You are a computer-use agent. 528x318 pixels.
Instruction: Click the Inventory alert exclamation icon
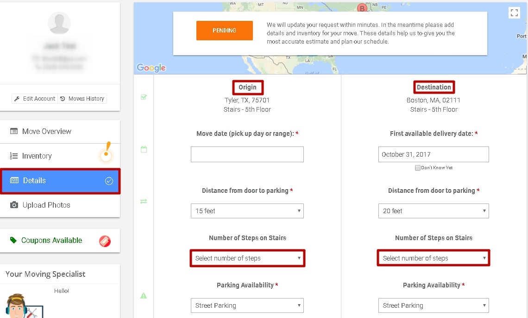(107, 153)
